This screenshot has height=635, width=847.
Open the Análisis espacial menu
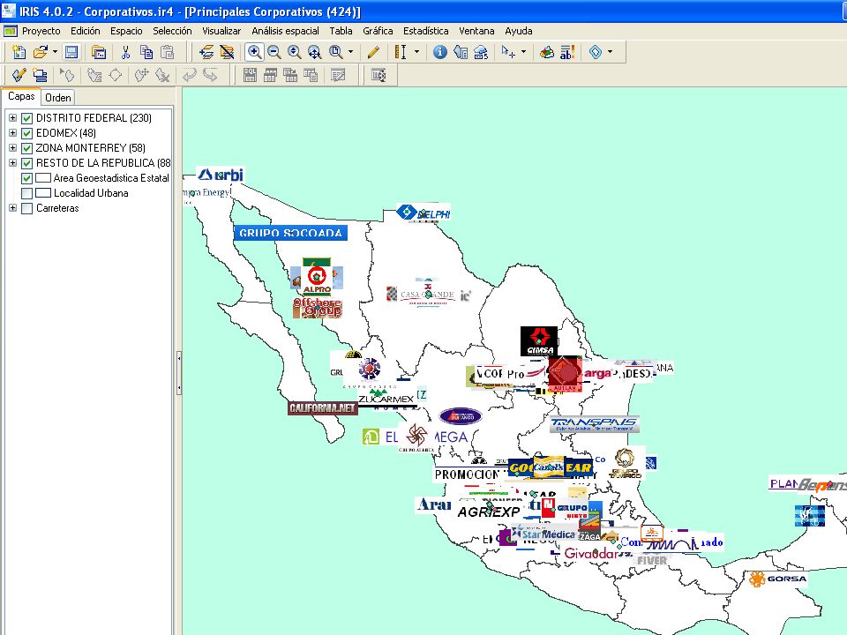coord(285,32)
